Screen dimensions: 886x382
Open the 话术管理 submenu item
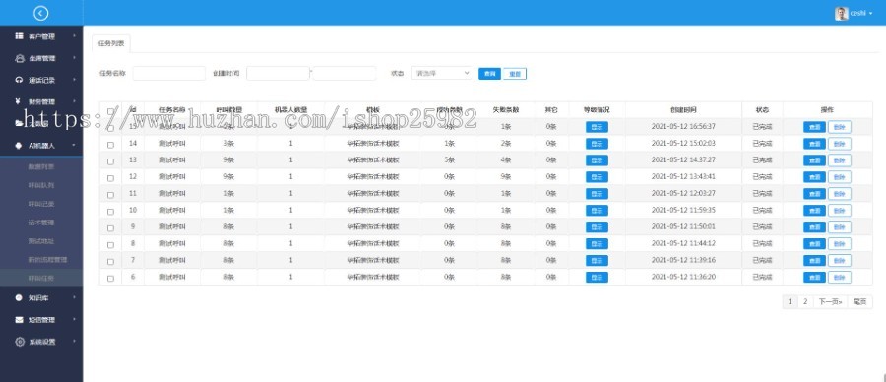pyautogui.click(x=41, y=223)
